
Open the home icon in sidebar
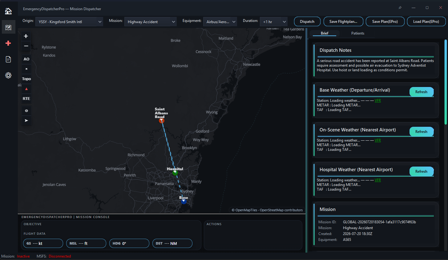8,11
